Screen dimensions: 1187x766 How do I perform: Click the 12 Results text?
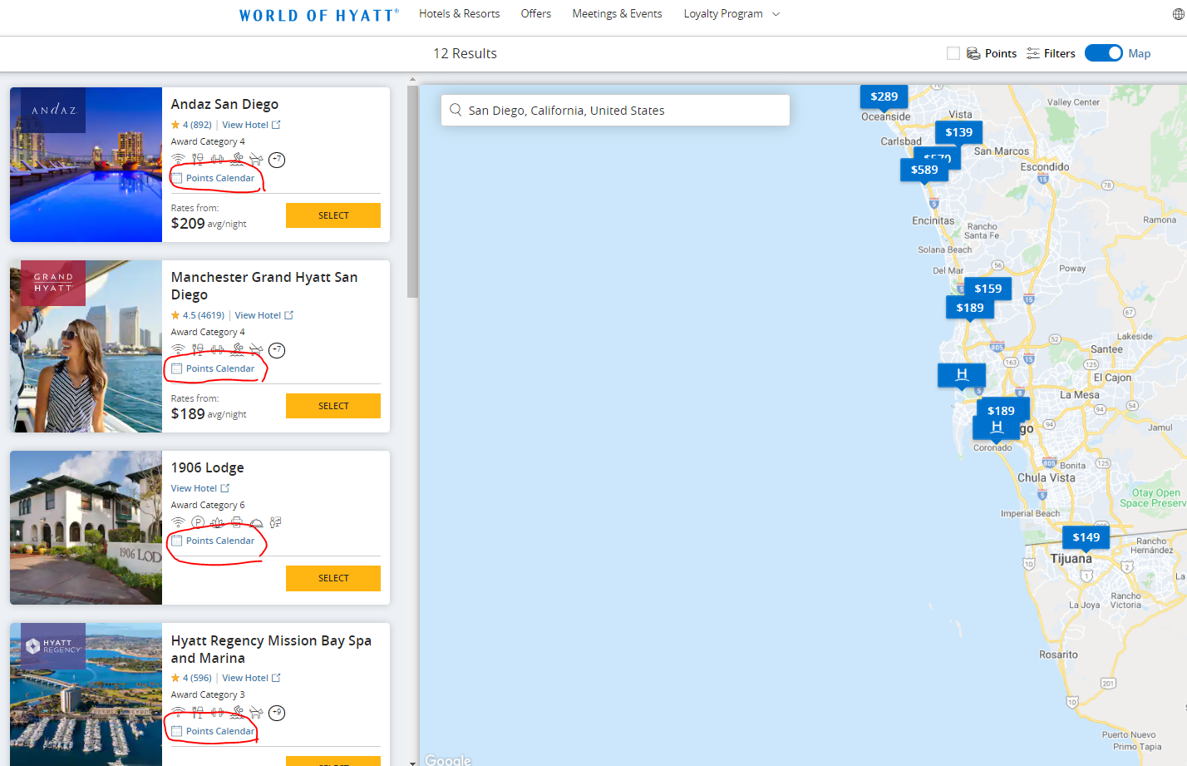click(465, 53)
